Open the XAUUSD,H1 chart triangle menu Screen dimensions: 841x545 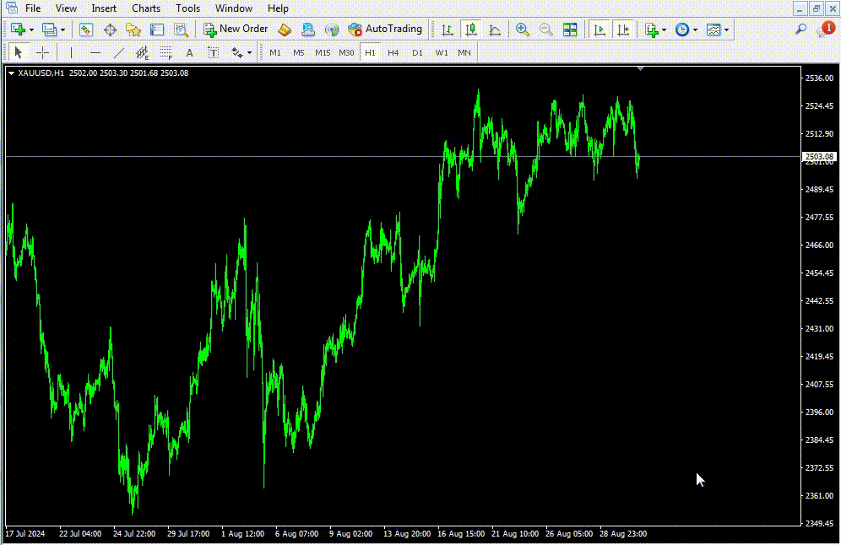(x=11, y=73)
